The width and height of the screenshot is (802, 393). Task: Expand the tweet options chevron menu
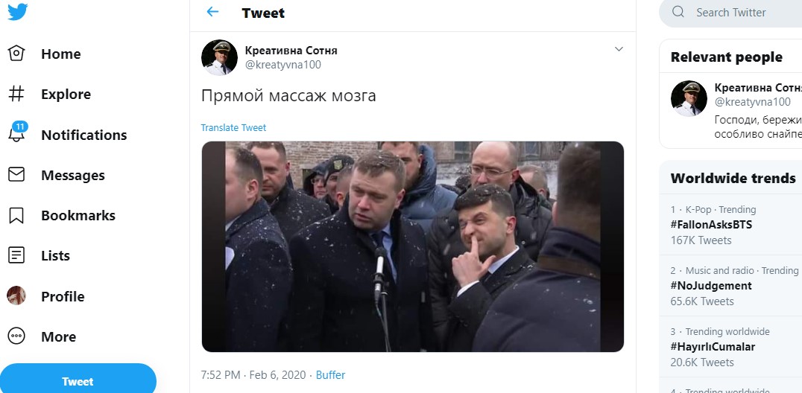619,49
